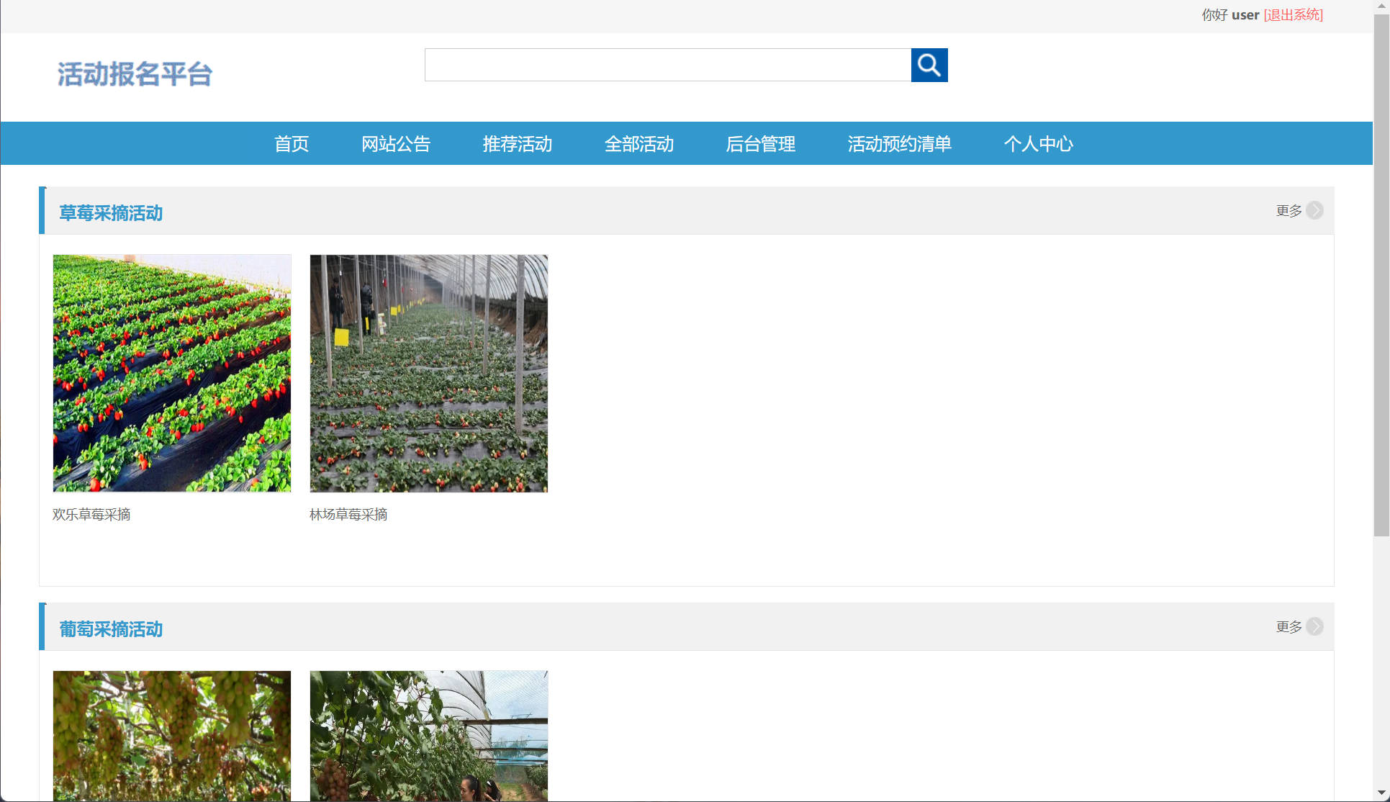Open 后台管理 from the navigation bar

[x=761, y=143]
